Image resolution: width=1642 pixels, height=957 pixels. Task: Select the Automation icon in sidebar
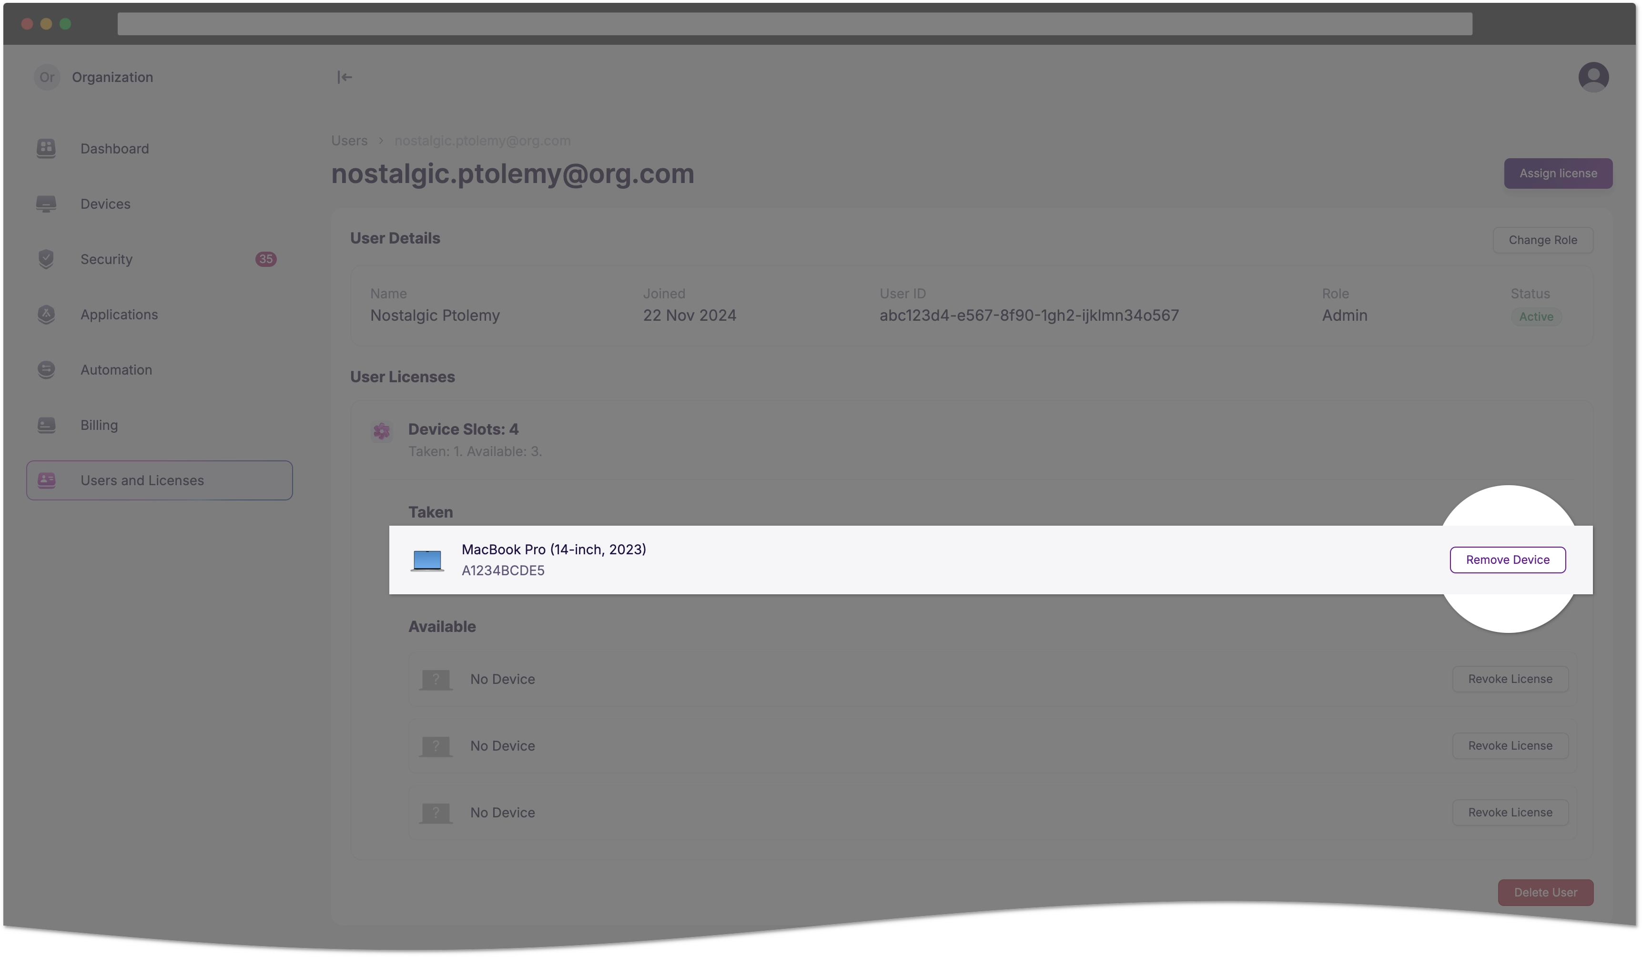pos(47,369)
